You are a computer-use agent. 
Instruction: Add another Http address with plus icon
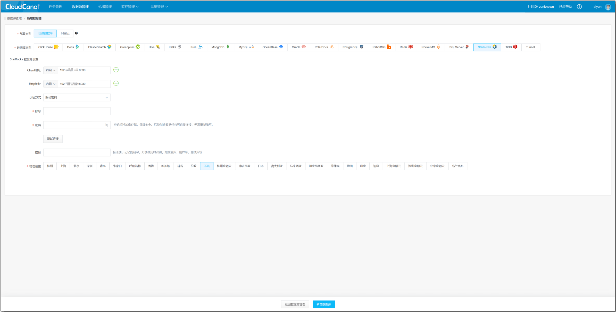click(x=116, y=84)
